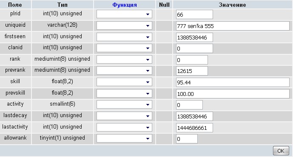Click the lastdecay value field
Screen dimensions: 293x157
(x=194, y=116)
